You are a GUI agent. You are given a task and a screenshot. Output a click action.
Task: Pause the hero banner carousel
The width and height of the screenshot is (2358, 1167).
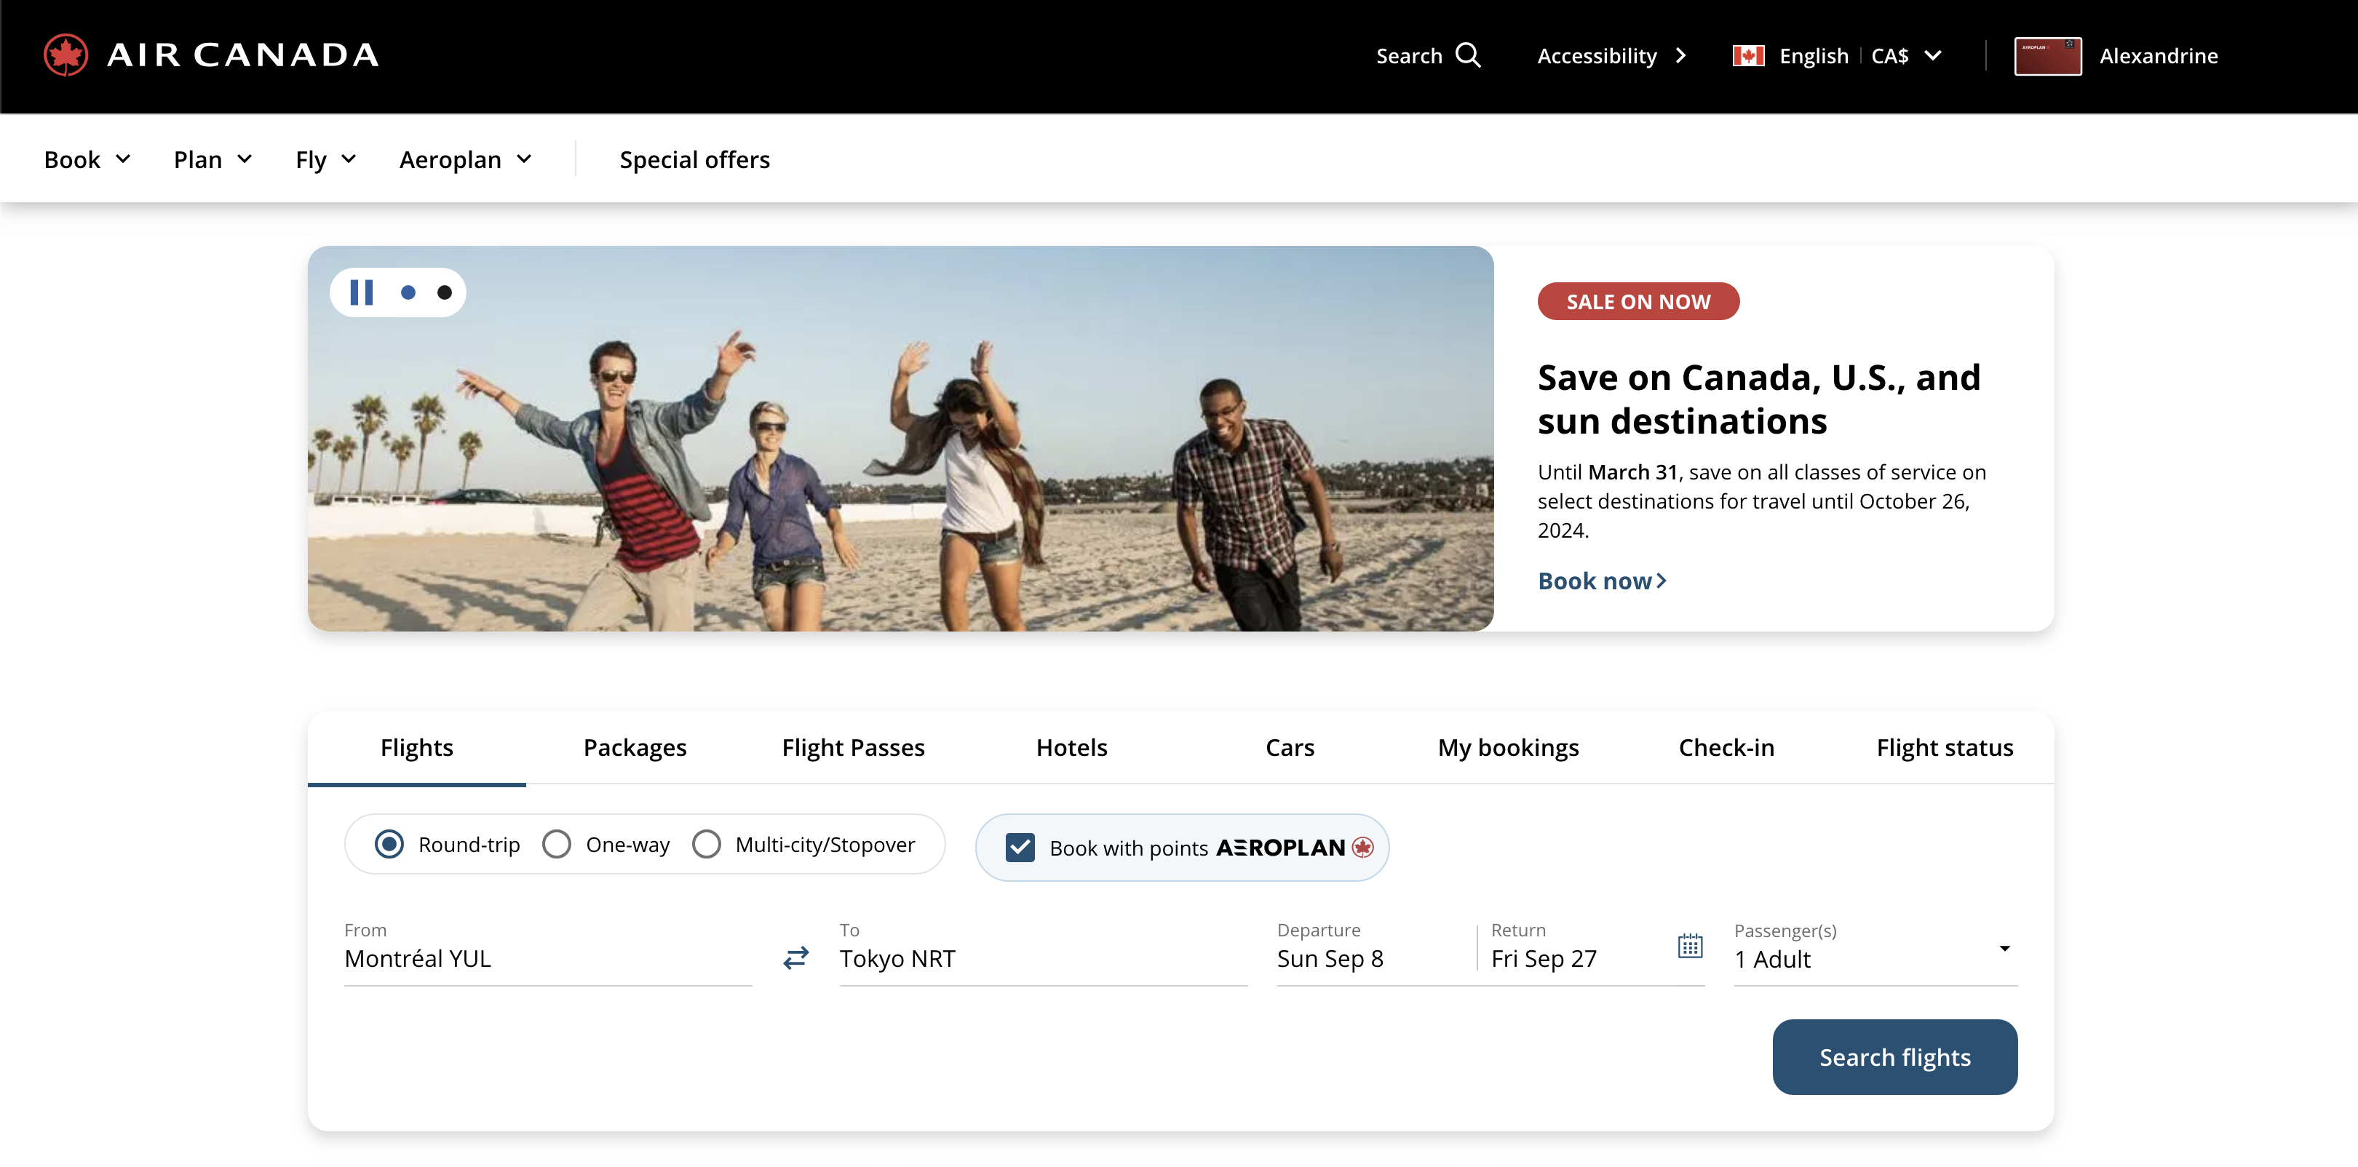[362, 292]
